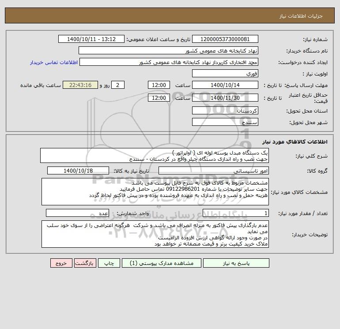The height and width of the screenshot is (329, 340).
Task: Click the شهر محل تحویل label
Action: point(309,122)
